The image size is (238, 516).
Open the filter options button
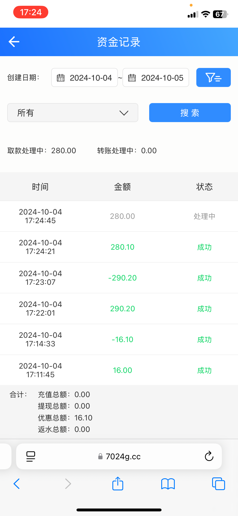[x=213, y=77]
